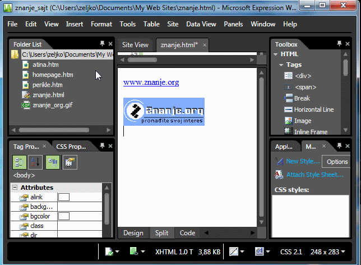Select the Horizontal Line tool in Toolbox

[313, 109]
